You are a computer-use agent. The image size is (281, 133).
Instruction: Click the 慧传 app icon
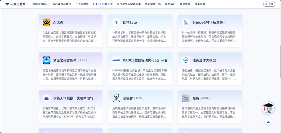[186, 98]
